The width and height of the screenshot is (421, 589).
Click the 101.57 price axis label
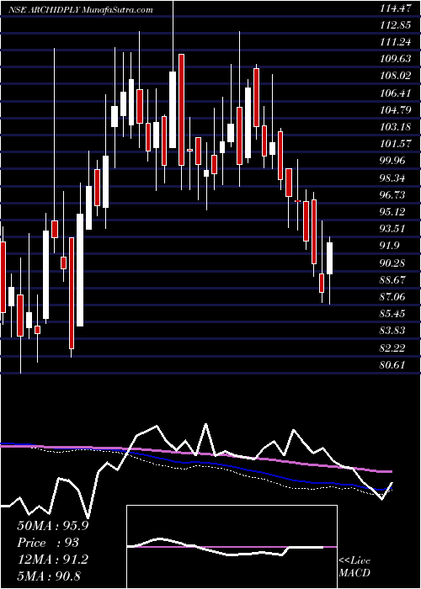point(394,144)
